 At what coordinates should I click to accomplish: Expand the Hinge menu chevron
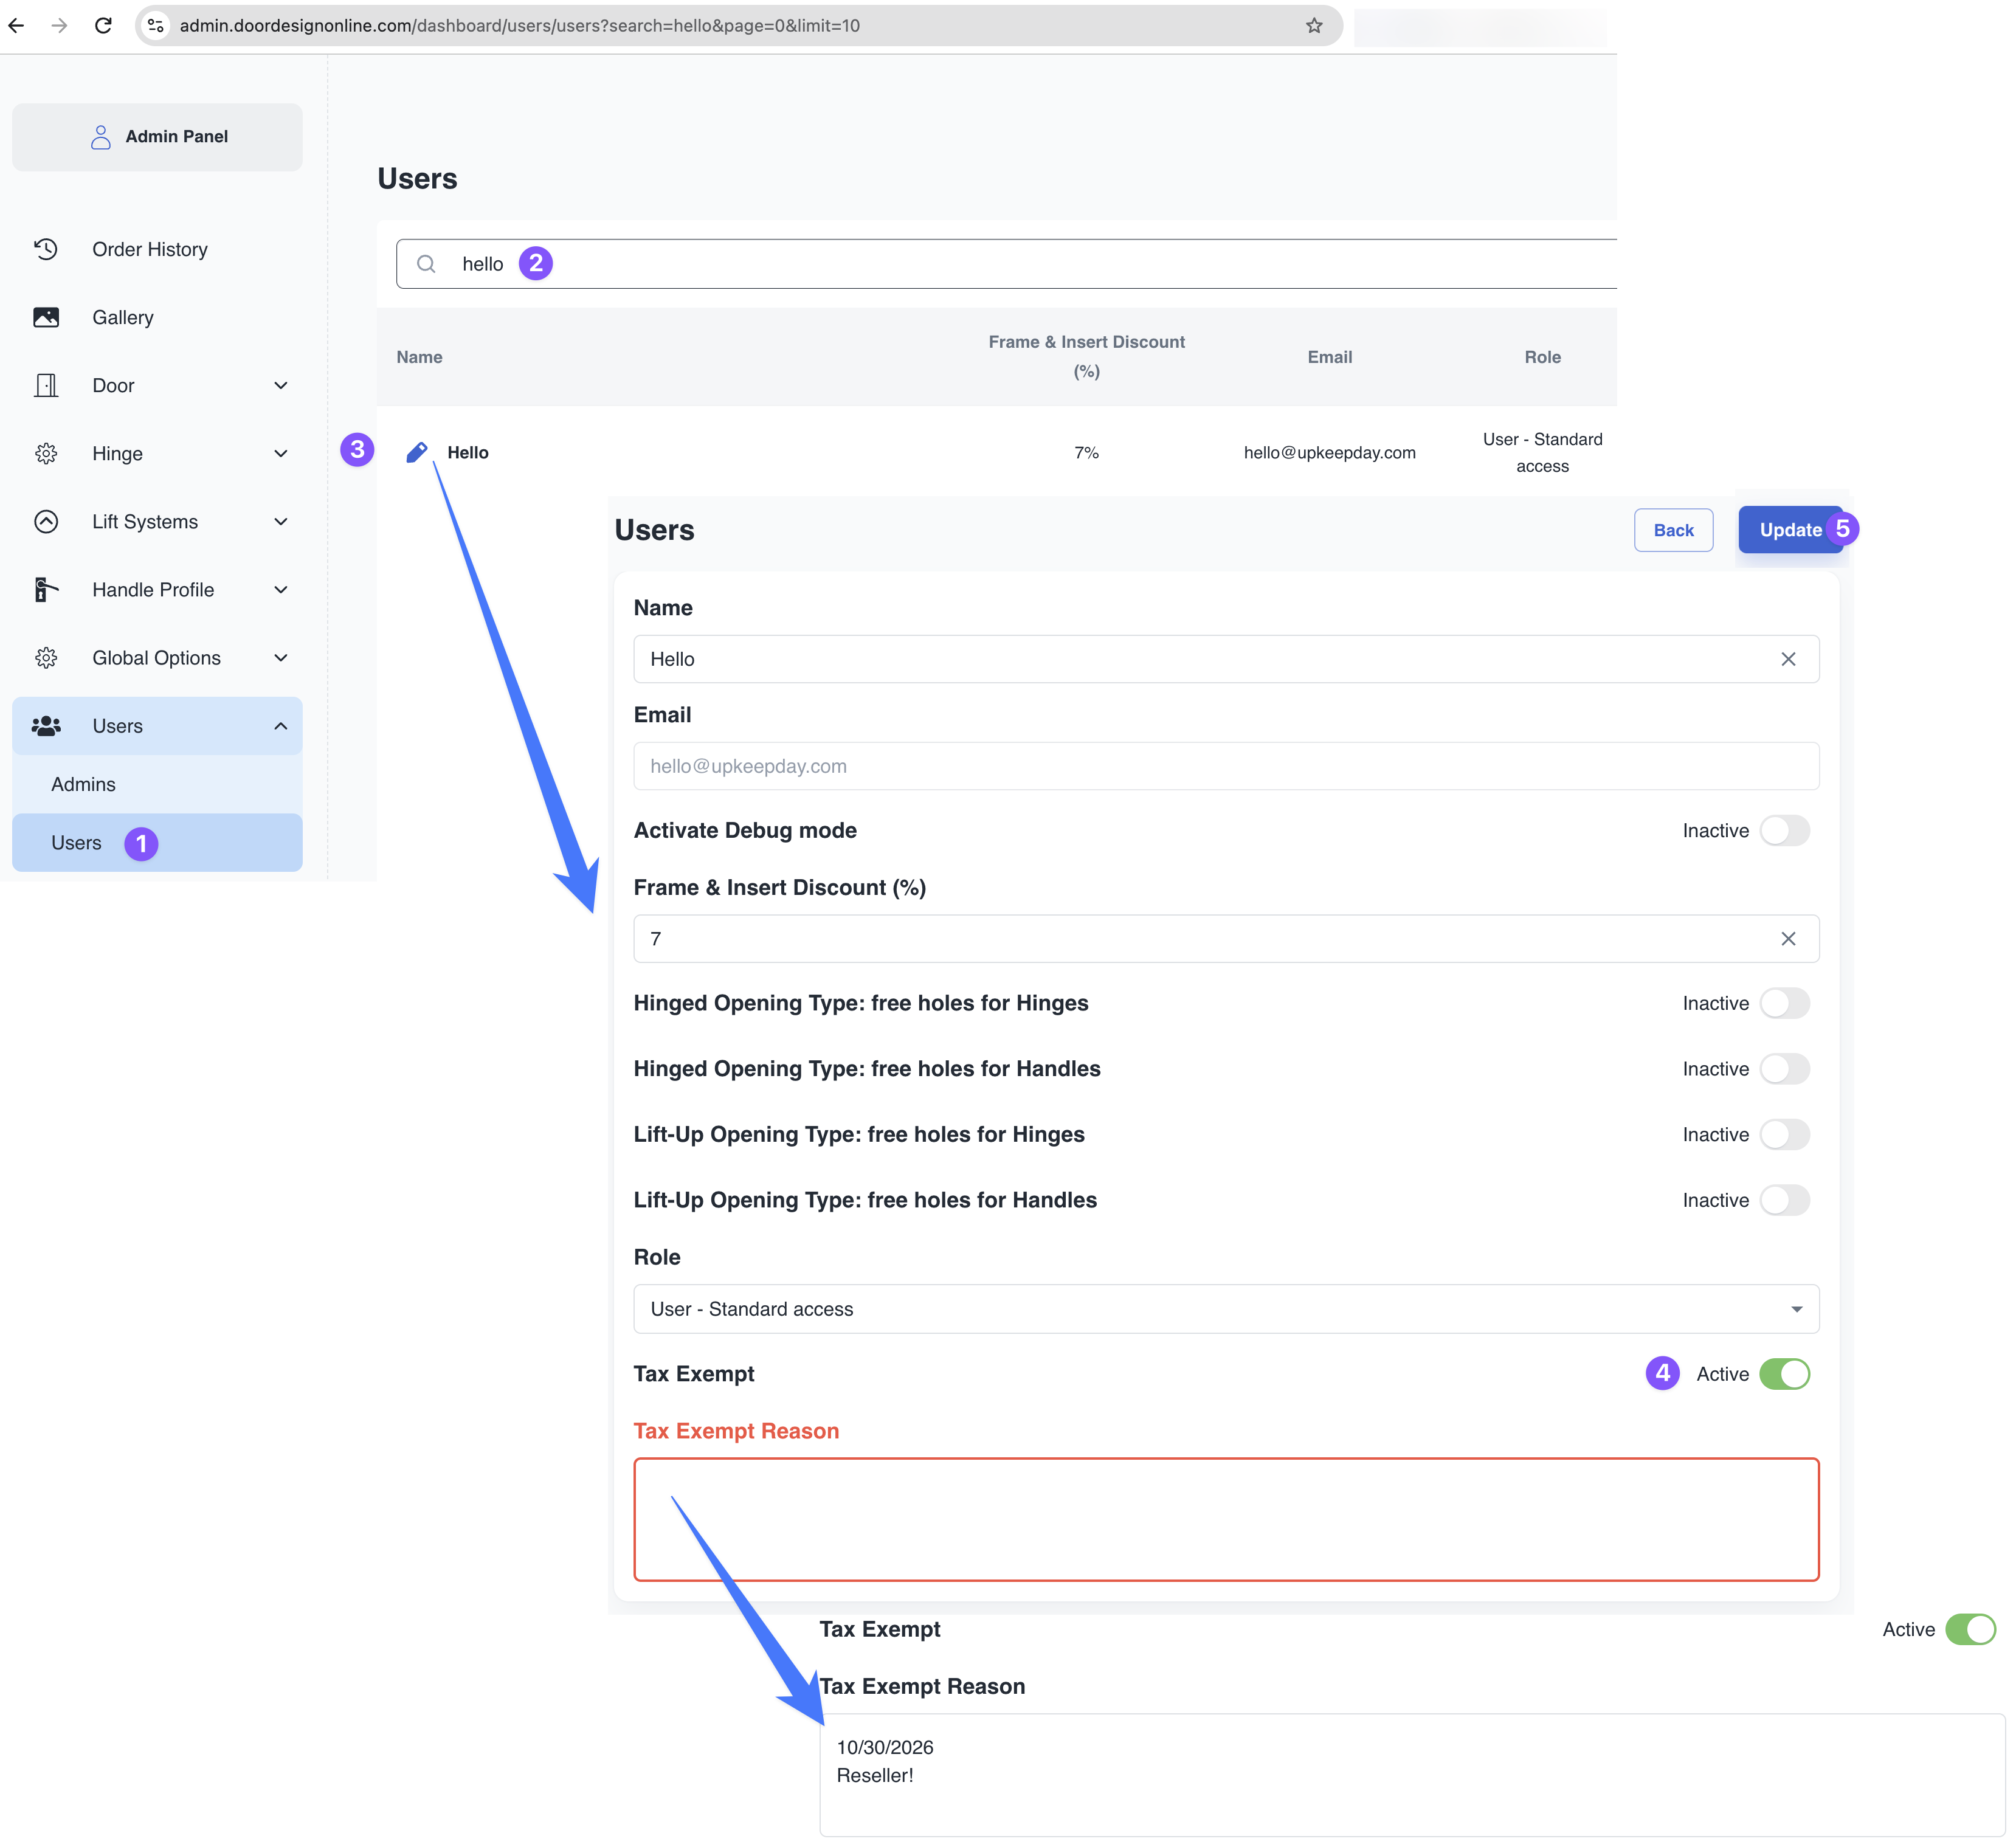[x=281, y=453]
